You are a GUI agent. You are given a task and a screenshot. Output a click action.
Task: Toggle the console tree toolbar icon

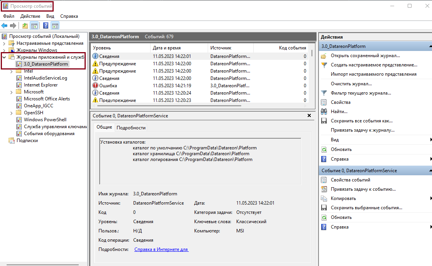click(x=34, y=26)
